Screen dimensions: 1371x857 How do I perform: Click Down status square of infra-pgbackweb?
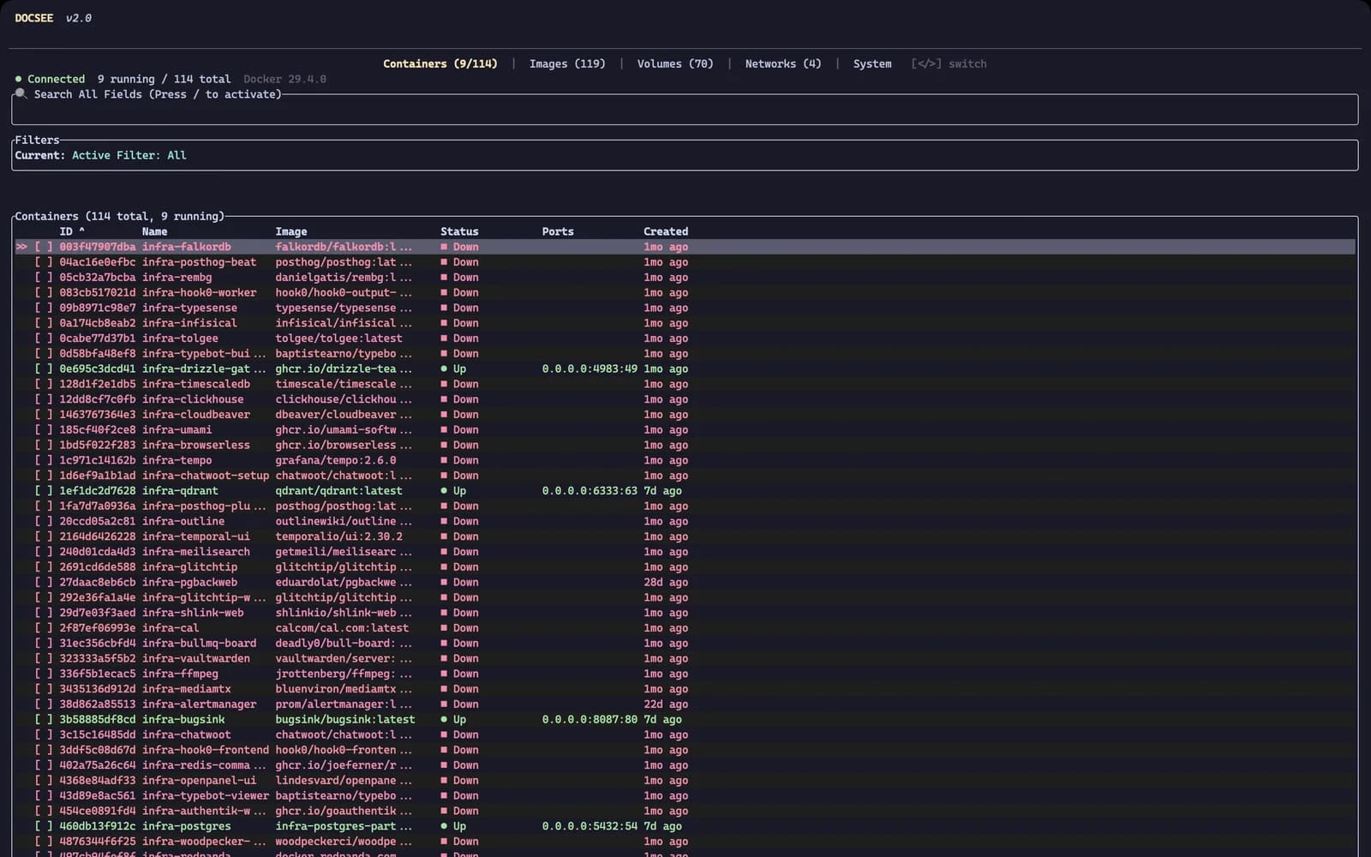click(x=444, y=583)
